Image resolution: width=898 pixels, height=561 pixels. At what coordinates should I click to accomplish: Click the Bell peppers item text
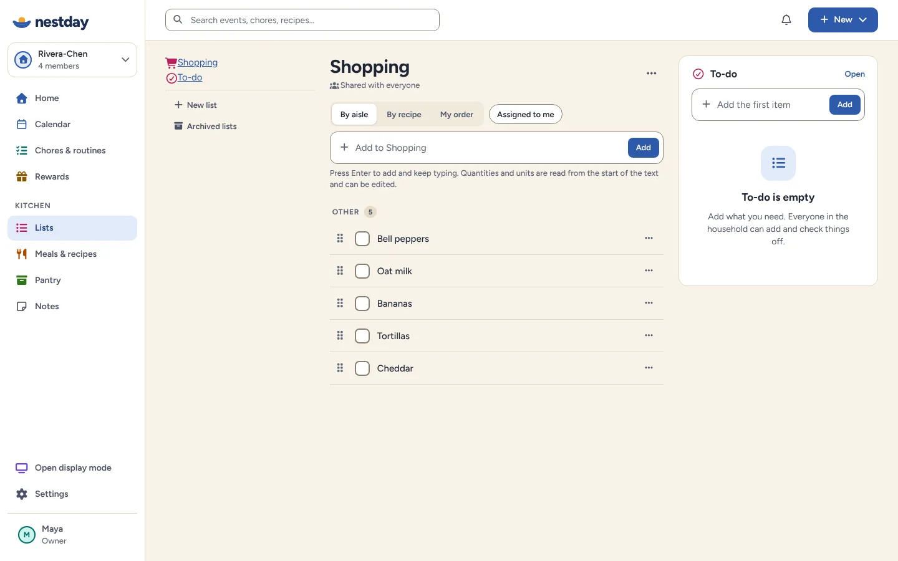pyautogui.click(x=403, y=239)
